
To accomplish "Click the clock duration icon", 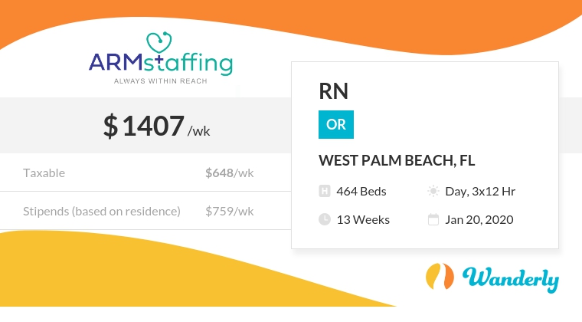I will (325, 219).
